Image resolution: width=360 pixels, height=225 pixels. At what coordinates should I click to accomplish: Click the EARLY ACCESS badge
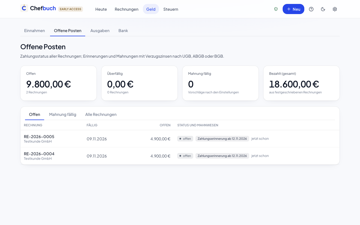(71, 9)
